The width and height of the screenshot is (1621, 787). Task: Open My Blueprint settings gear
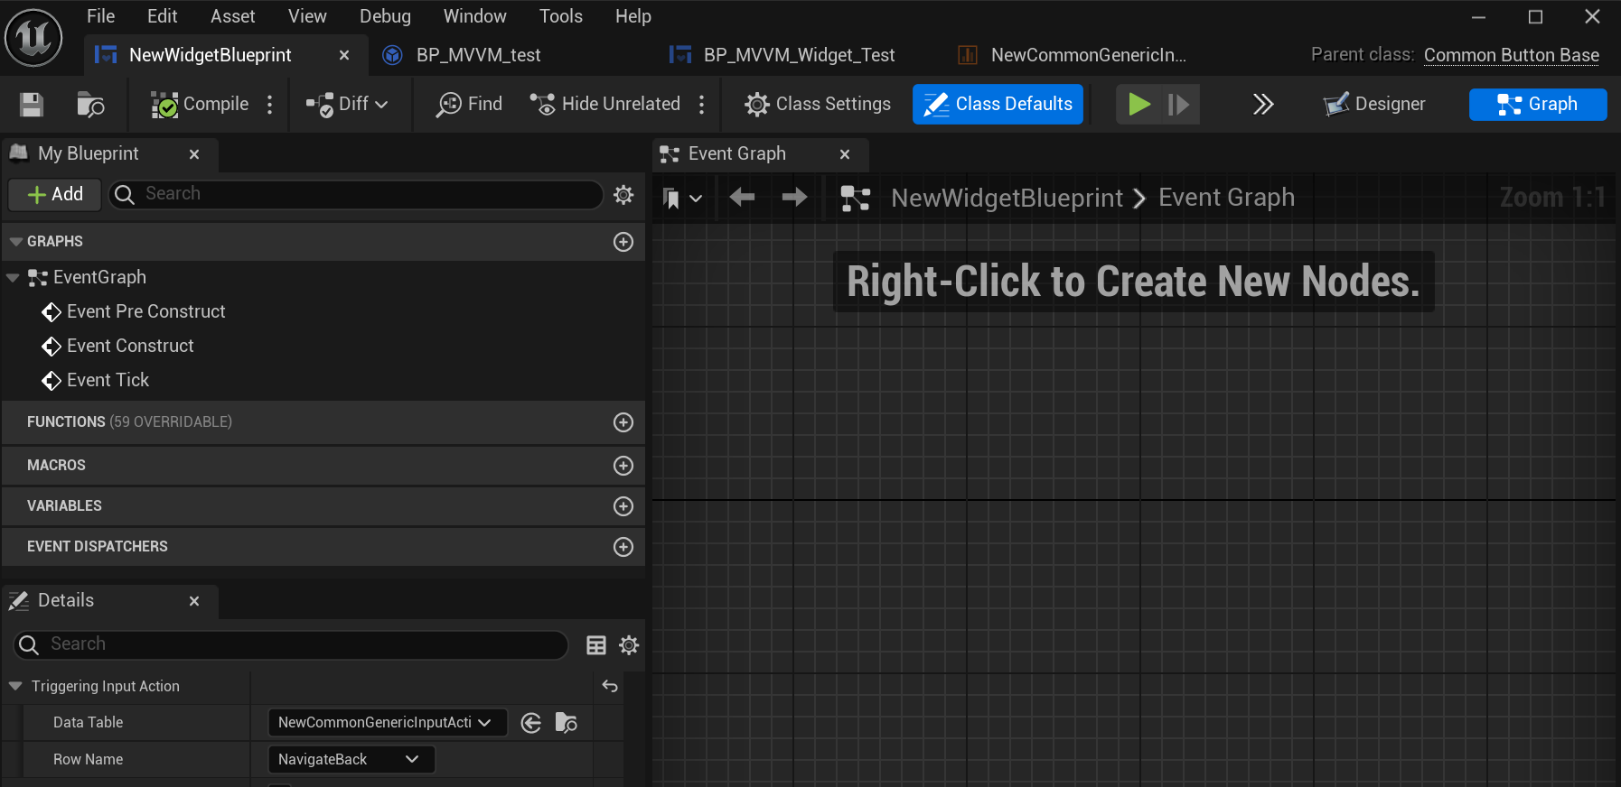coord(623,194)
